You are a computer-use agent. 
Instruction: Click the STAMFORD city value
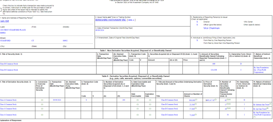click(x=5, y=41)
